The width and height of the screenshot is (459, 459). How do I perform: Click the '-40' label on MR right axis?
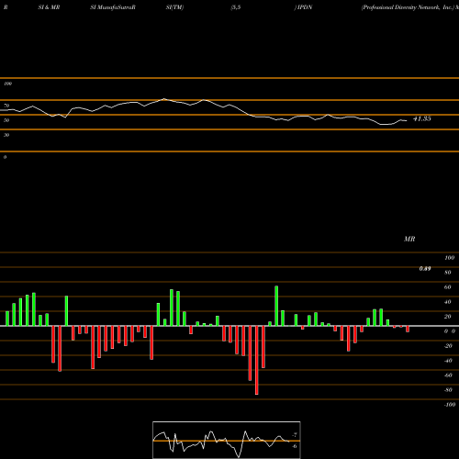click(448, 361)
